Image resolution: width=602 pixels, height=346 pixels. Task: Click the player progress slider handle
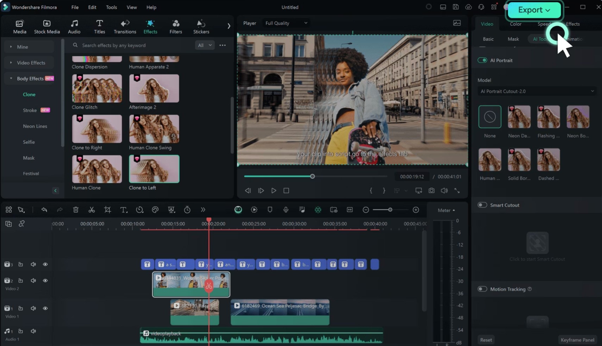(312, 176)
